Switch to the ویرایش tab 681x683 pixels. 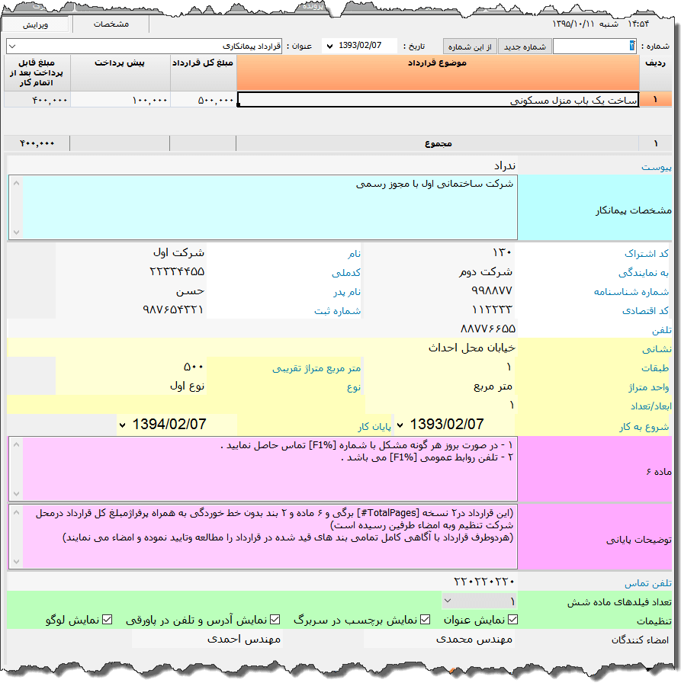(35, 24)
